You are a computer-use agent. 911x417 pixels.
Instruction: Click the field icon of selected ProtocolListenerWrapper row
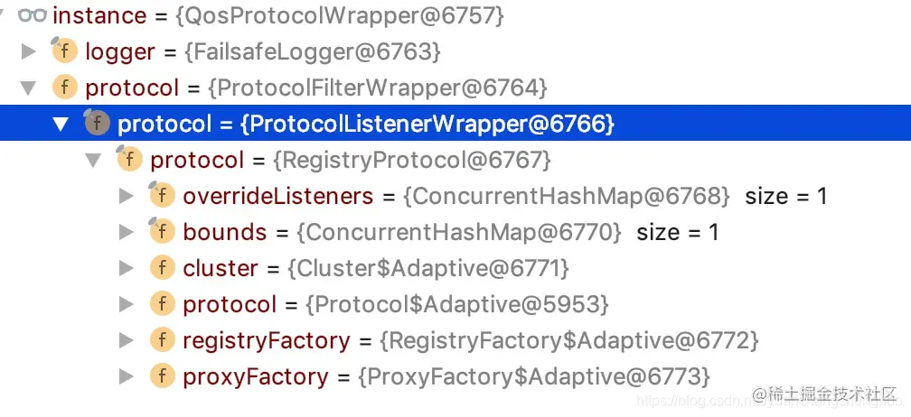click(x=97, y=124)
